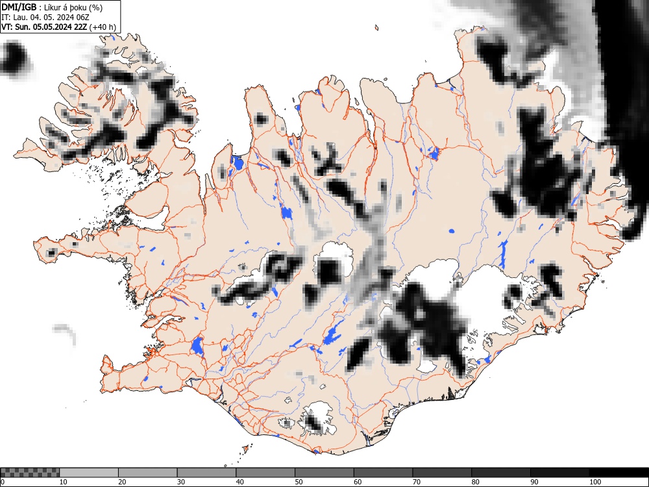Click the tiny island north of the coast
This screenshot has width=649, height=487.
[x=376, y=28]
